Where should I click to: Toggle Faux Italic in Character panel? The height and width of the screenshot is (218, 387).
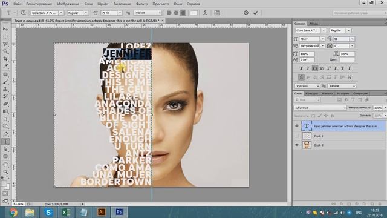coord(308,68)
